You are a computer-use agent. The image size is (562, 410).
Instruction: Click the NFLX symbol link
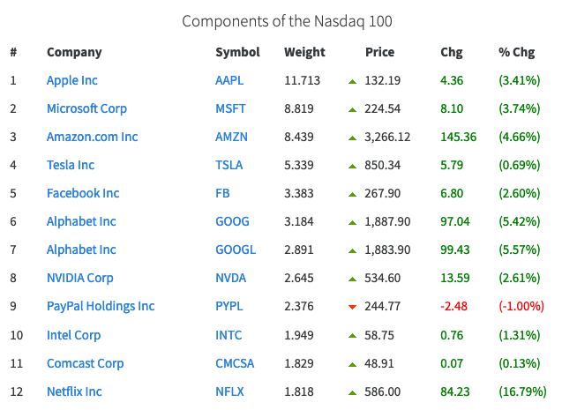[x=230, y=391]
